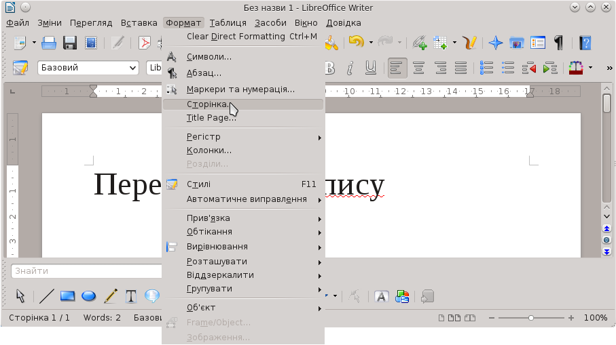Viewport: 616px width, 345px height.
Task: Click the Save document icon
Action: coord(69,43)
